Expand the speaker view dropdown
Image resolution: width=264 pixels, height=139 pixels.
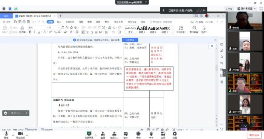coord(255,9)
